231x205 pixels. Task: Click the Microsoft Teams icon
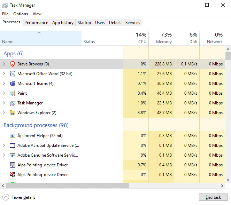tap(13, 84)
